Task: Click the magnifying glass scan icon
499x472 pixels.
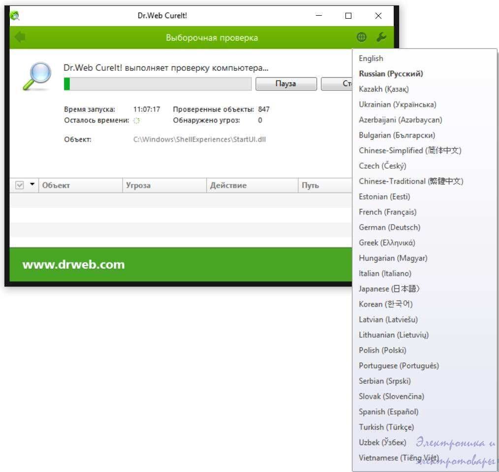Action: 37,76
